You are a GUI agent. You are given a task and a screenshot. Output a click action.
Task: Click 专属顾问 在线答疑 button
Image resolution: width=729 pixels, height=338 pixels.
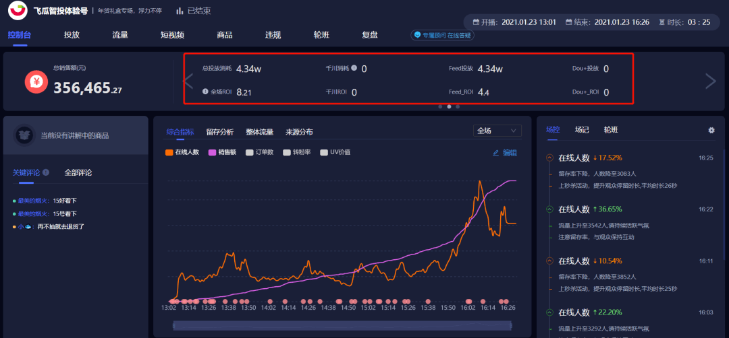click(x=442, y=35)
